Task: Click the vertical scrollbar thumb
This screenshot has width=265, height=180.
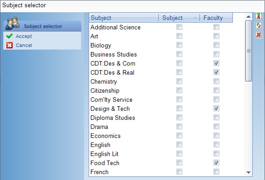Action: [x=248, y=51]
